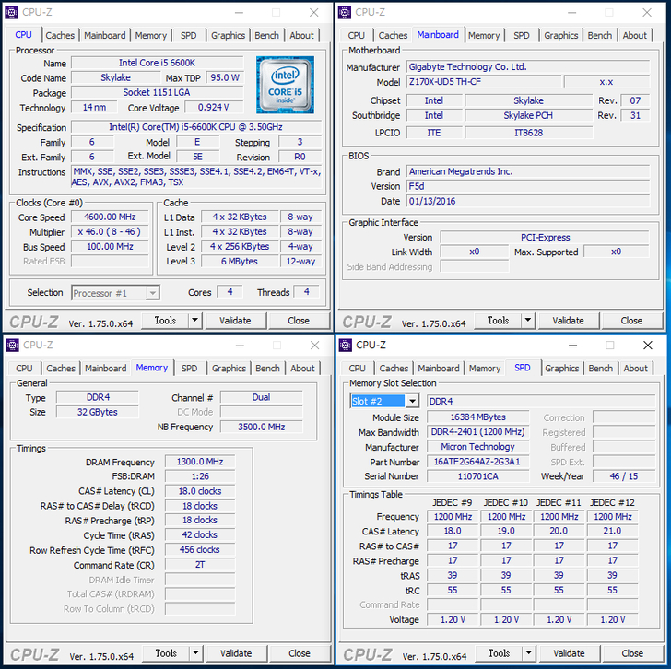Click Close button in Mainboard window
This screenshot has height=669, width=671.
[x=631, y=321]
